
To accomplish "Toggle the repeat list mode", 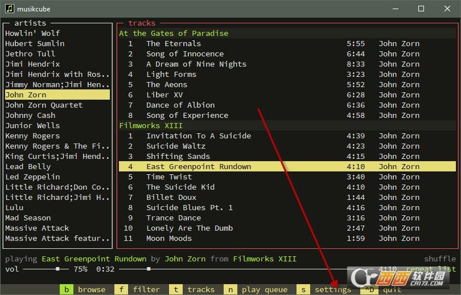I will (431, 269).
